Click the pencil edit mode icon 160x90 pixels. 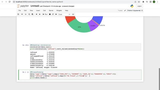pyautogui.click(x=125, y=10)
